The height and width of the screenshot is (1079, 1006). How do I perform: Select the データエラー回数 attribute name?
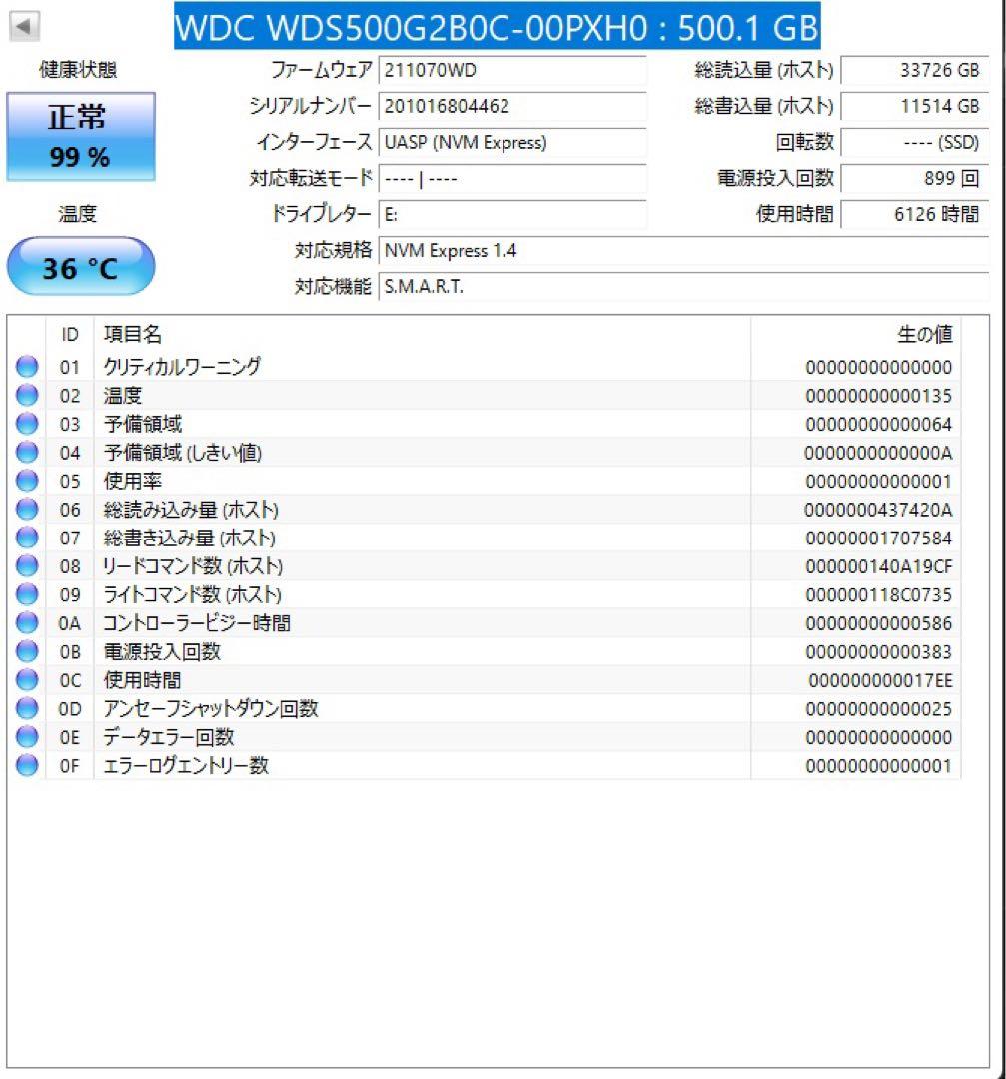click(169, 737)
